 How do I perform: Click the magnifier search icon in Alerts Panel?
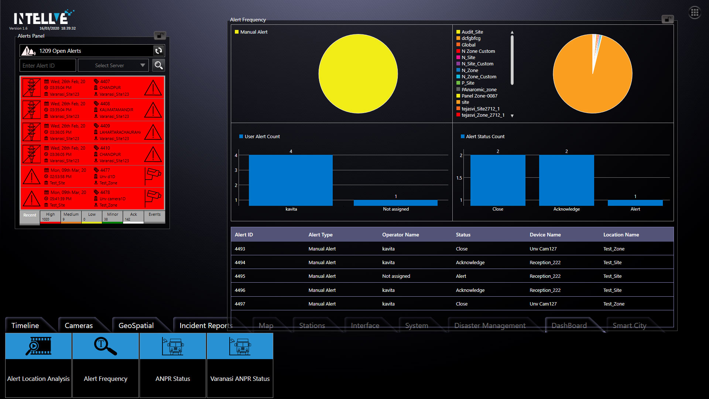pyautogui.click(x=158, y=65)
